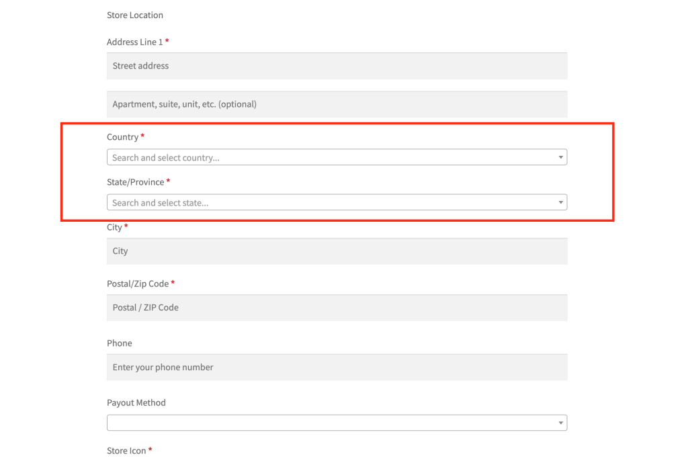The height and width of the screenshot is (457, 688).
Task: Expand the State/Province dropdown
Action: coord(336,202)
